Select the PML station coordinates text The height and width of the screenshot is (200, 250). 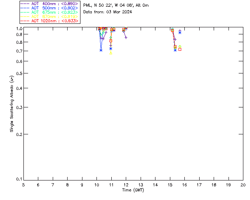[116, 5]
